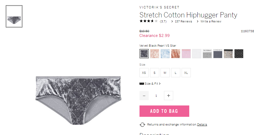Click the minus quantity button

click(144, 95)
